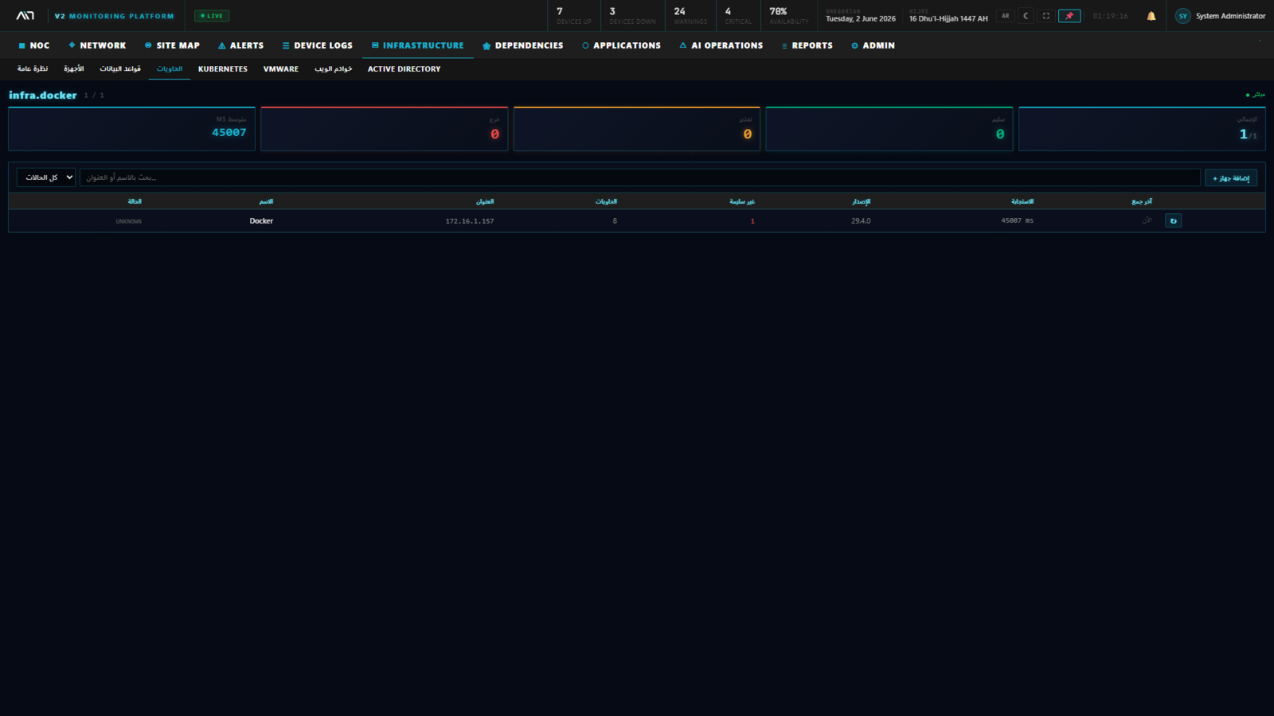Image resolution: width=1274 pixels, height=716 pixels.
Task: Open Dependencies page
Action: pyautogui.click(x=522, y=45)
